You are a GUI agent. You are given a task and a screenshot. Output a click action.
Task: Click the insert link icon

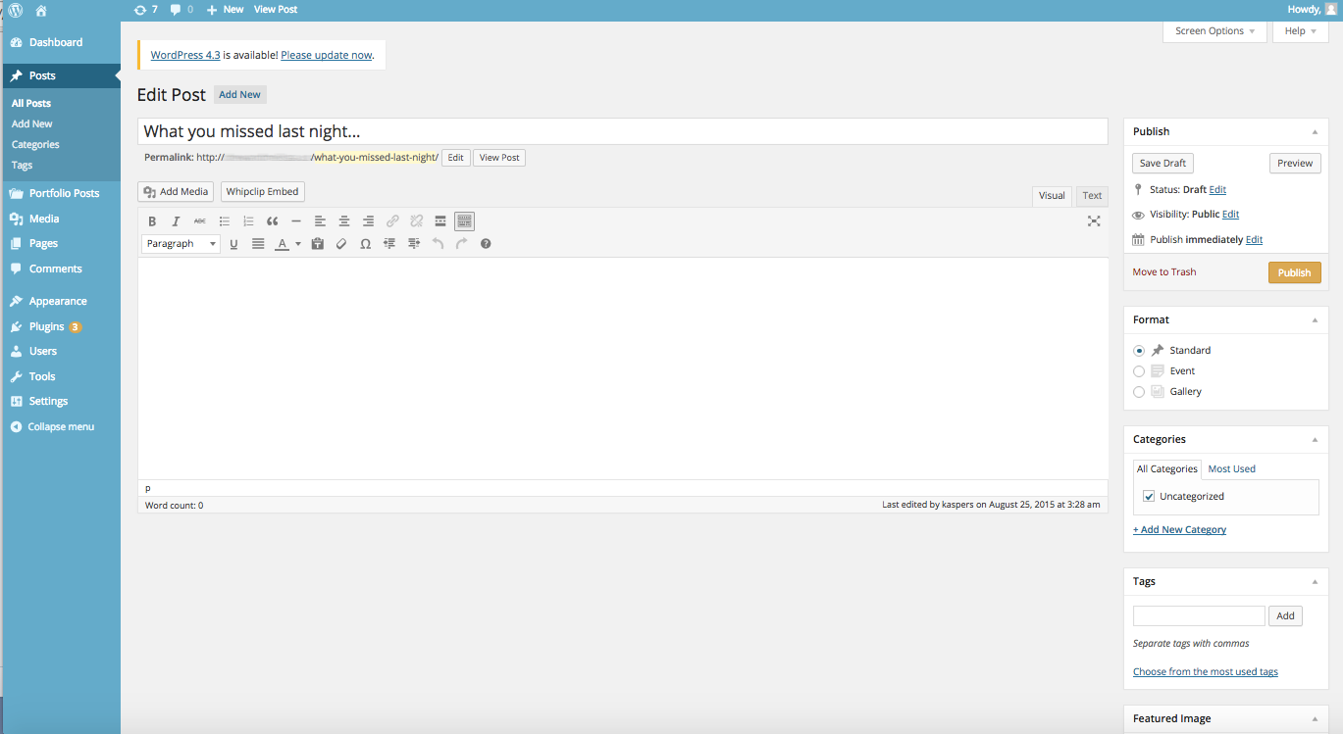coord(392,221)
